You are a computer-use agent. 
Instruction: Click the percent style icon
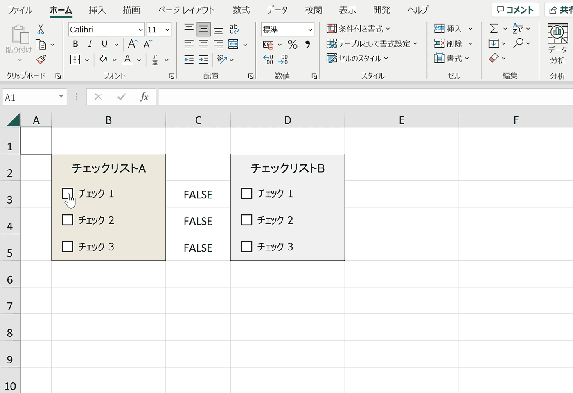point(292,44)
